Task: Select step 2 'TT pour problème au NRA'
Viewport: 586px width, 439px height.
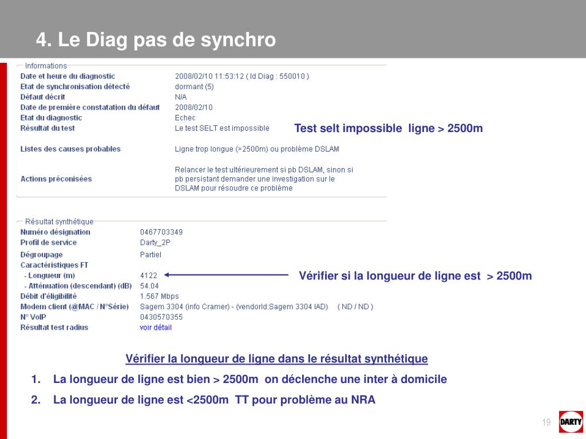Action: [305, 400]
